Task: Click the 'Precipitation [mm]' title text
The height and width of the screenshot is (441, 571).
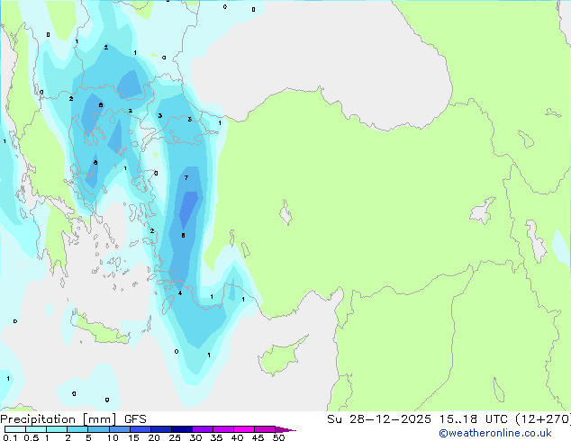Action: (59, 419)
